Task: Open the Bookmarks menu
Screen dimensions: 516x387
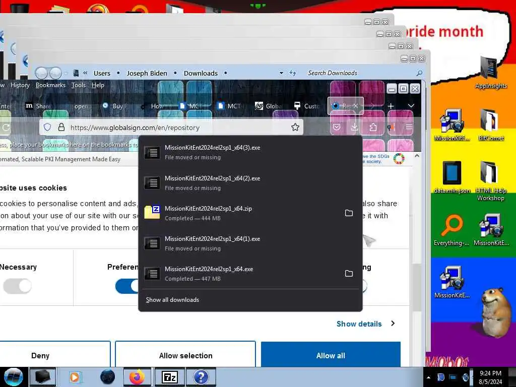Action: (x=51, y=85)
